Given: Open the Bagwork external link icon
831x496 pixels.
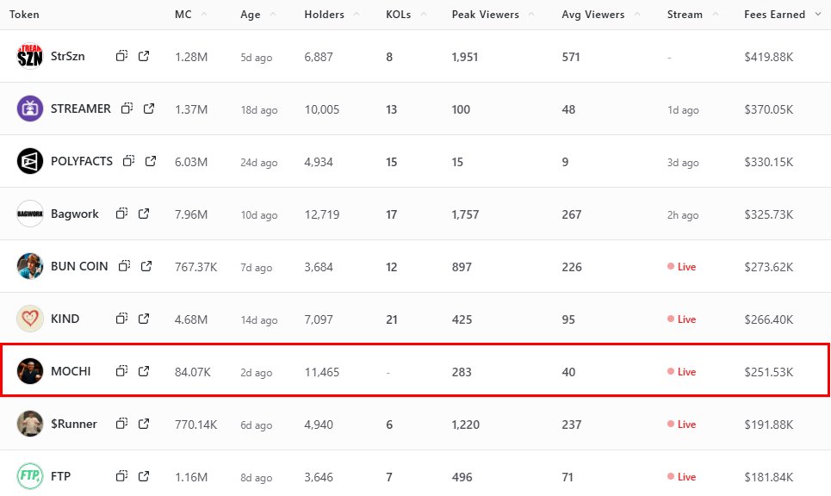Looking at the screenshot, I should pyautogui.click(x=144, y=214).
